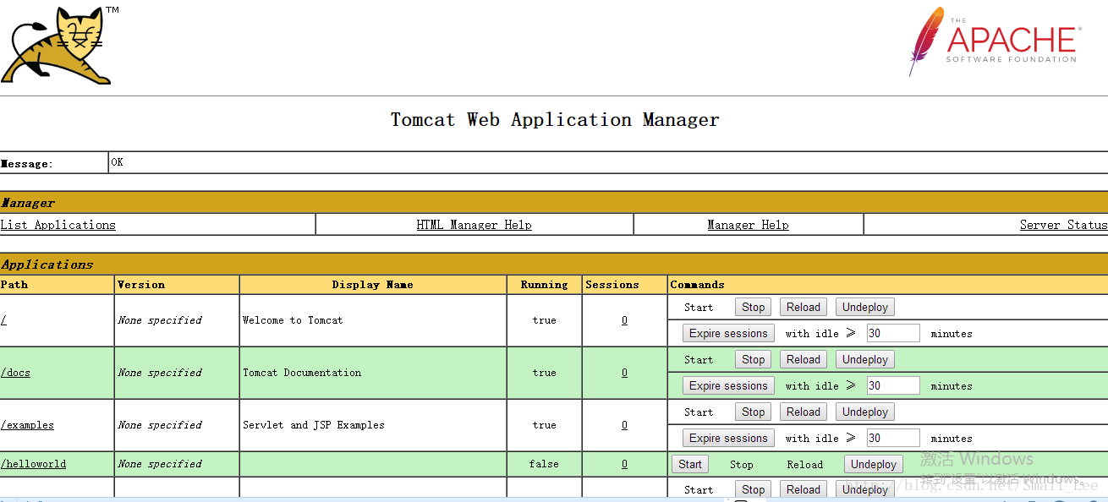Click the Tomcat Web Application Manager title
The width and height of the screenshot is (1108, 502).
pyautogui.click(x=555, y=120)
